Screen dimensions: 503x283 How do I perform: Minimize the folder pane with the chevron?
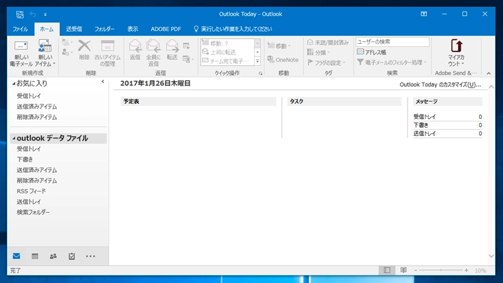coord(103,82)
